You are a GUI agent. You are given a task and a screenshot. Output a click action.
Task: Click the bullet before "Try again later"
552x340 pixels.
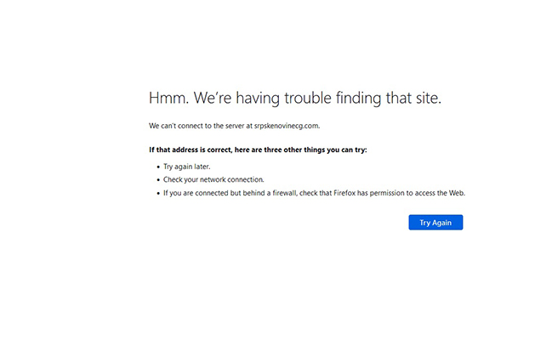(157, 167)
